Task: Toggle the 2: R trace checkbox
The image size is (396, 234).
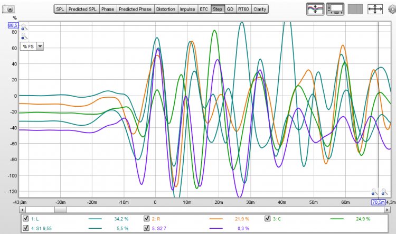Action: (147, 219)
